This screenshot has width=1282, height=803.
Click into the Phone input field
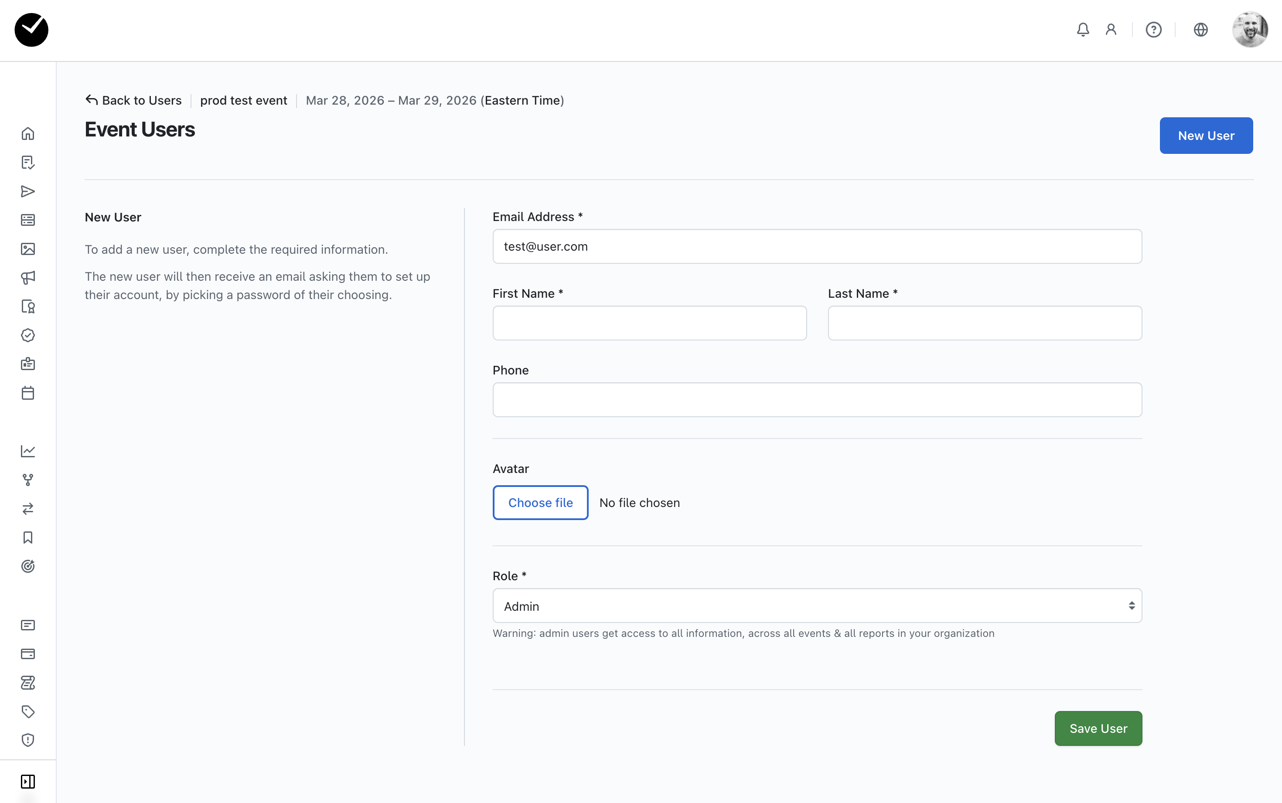pyautogui.click(x=817, y=400)
